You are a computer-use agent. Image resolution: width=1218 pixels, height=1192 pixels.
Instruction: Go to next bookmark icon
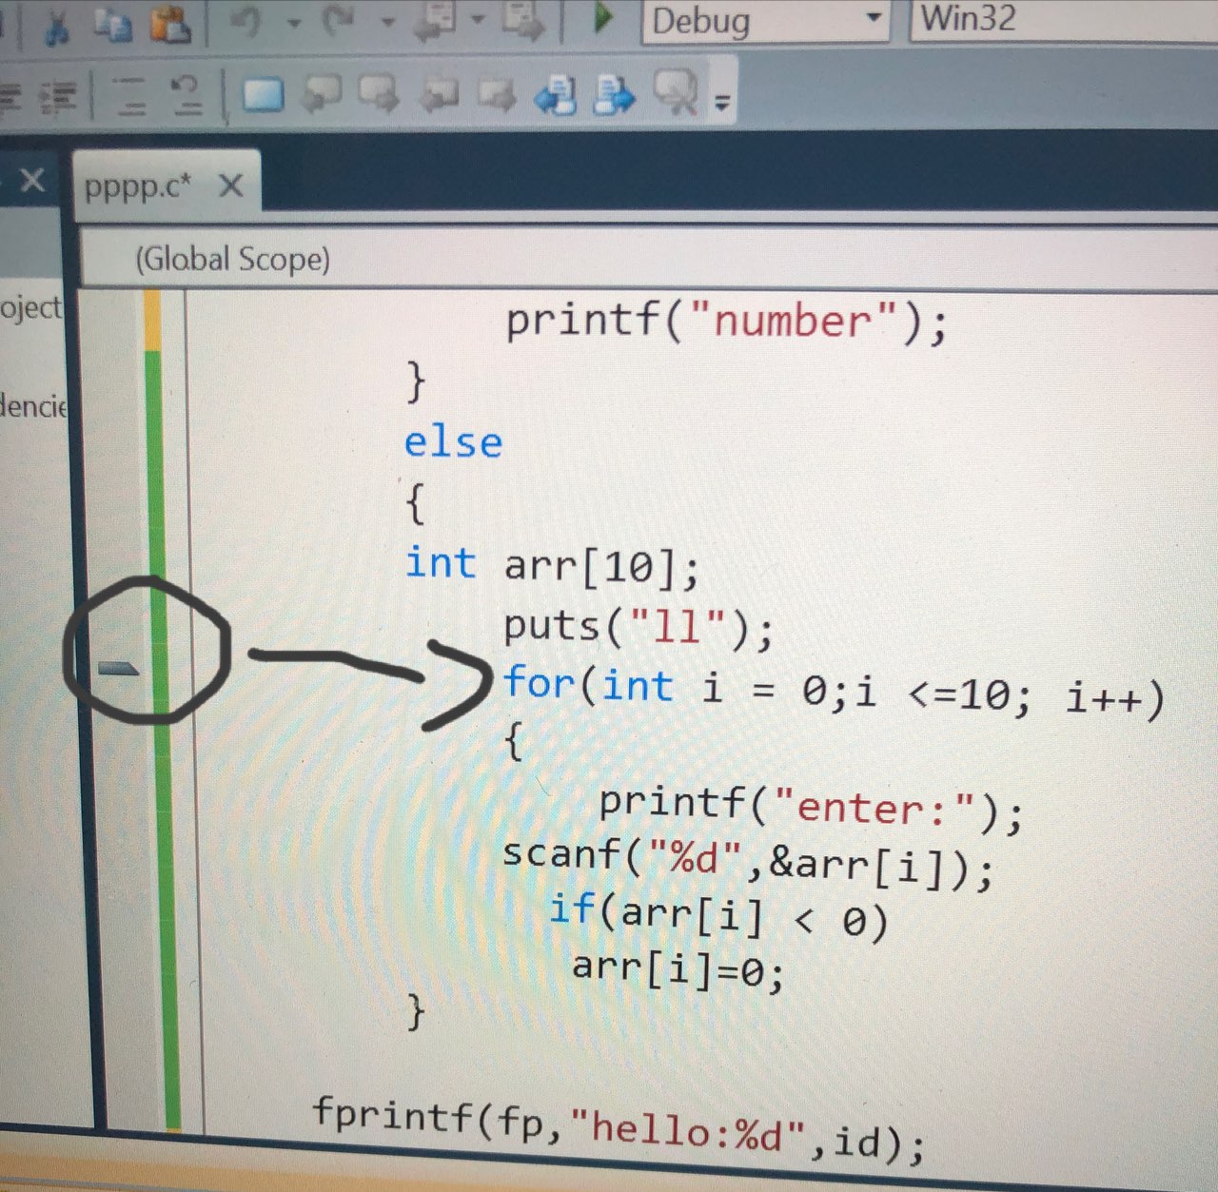tap(379, 94)
